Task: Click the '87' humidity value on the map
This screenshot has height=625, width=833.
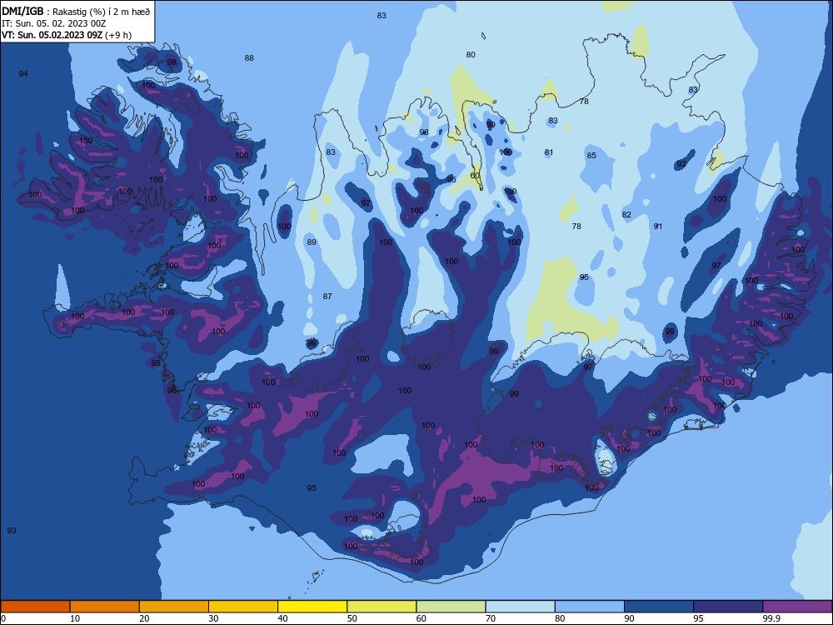Action: tap(327, 297)
